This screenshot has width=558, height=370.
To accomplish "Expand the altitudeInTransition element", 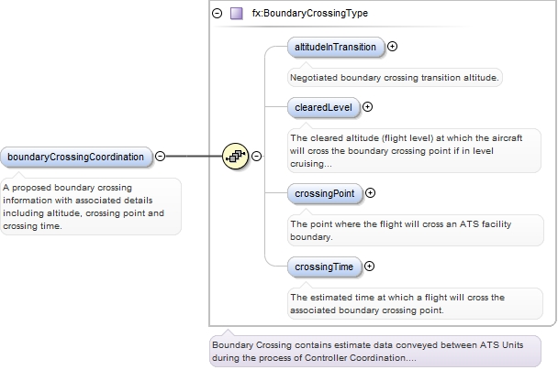I will point(392,46).
